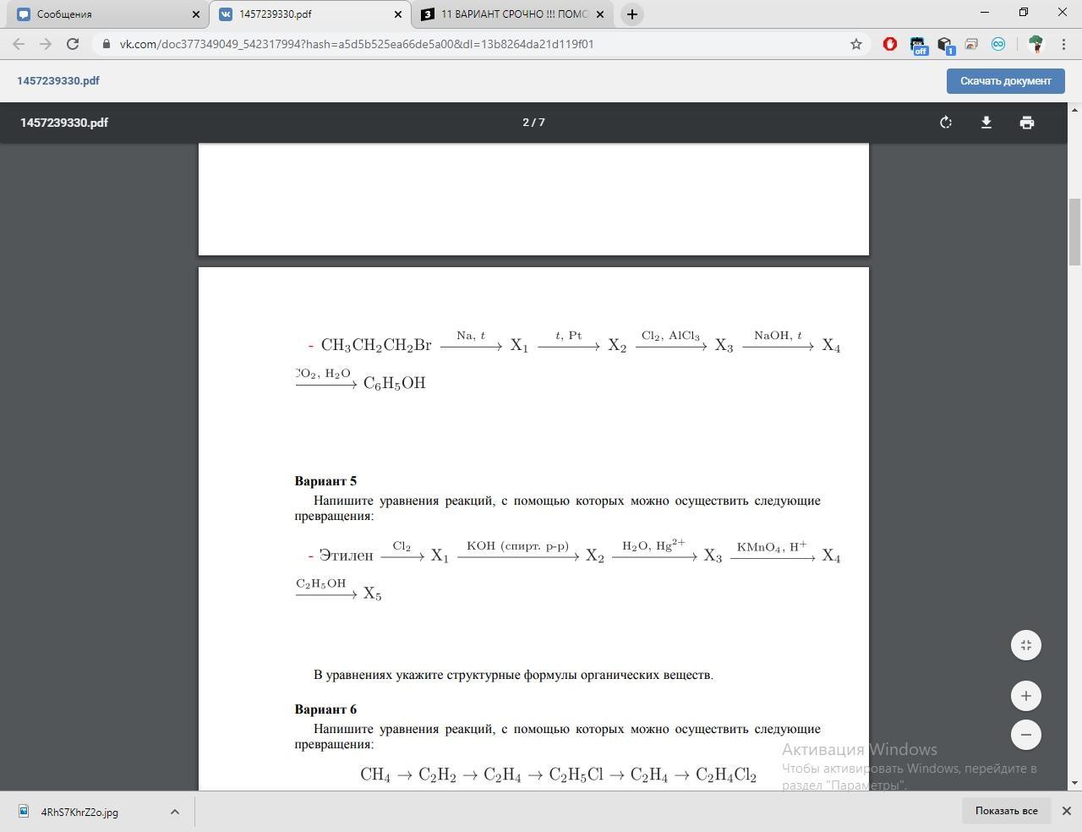
Task: Expand options for 4RhS7KhrZ2o.jpg download
Action: pos(174,812)
